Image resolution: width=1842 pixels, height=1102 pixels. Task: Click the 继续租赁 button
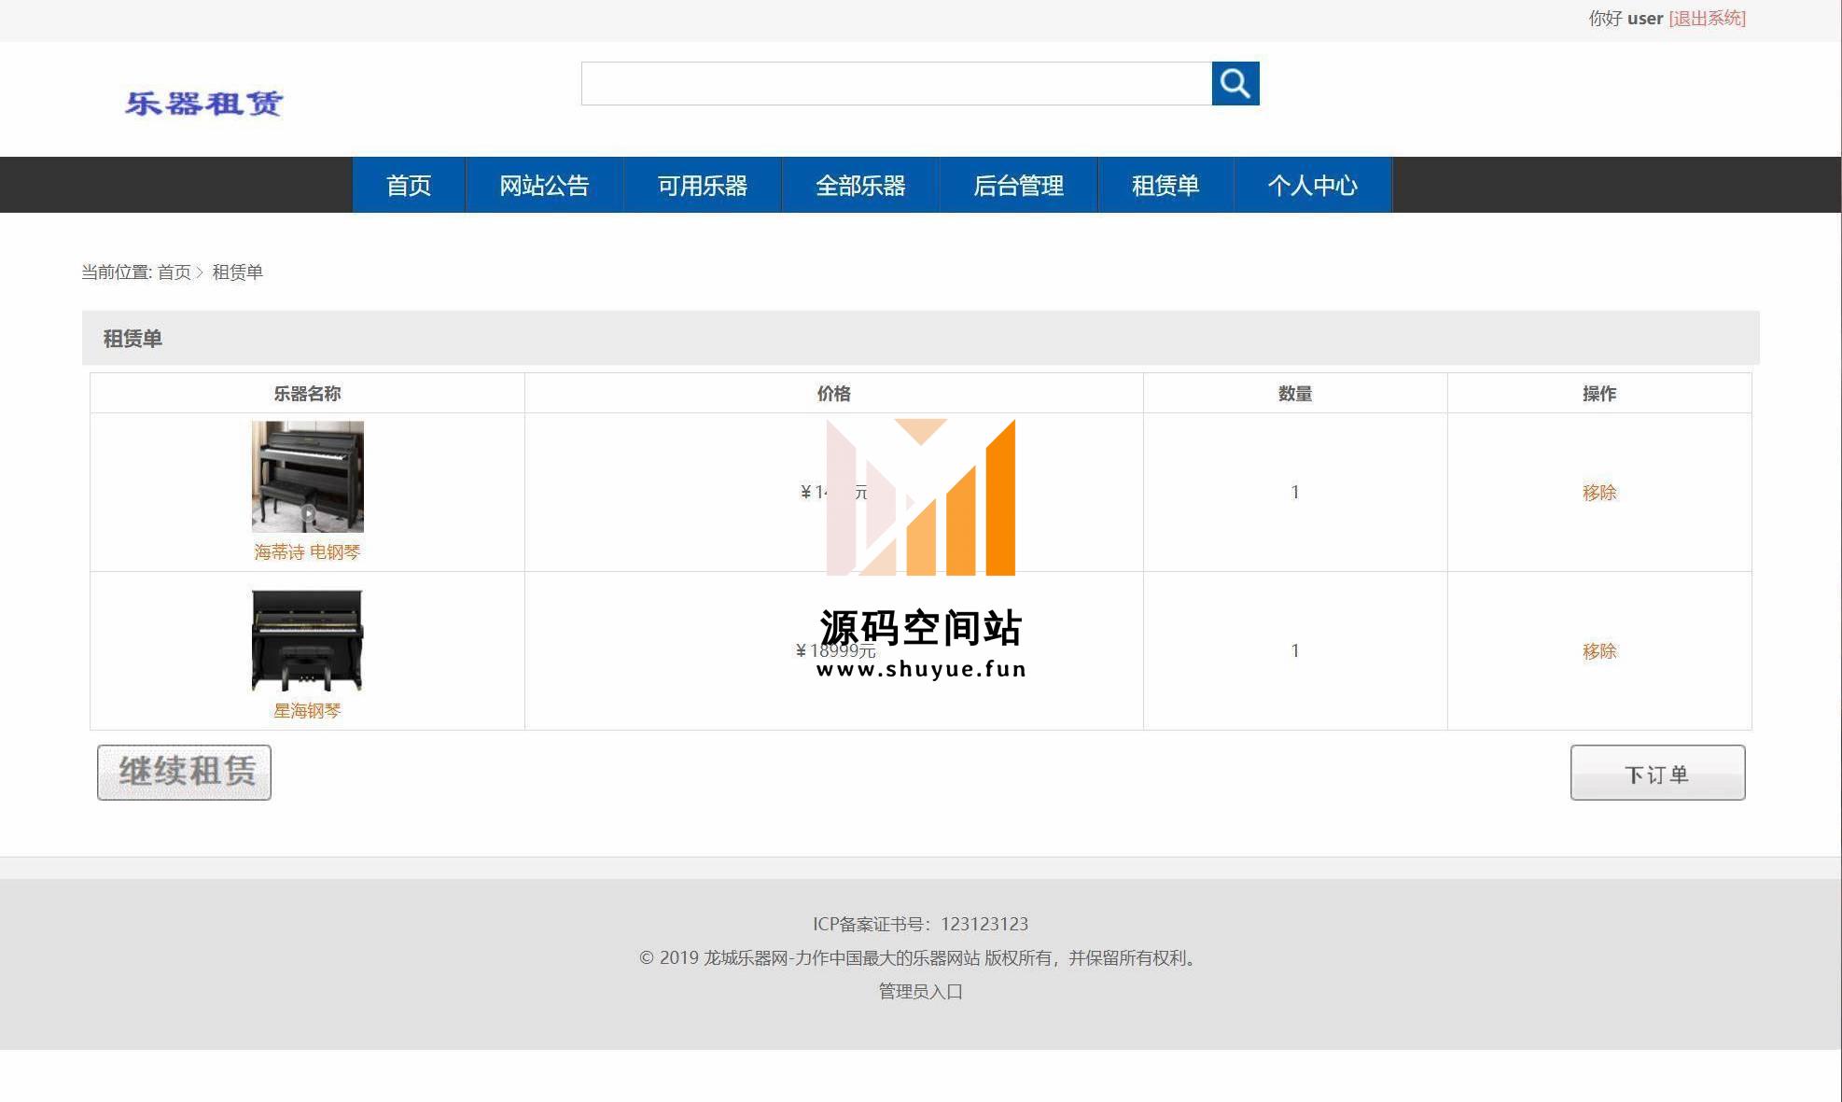pyautogui.click(x=184, y=772)
